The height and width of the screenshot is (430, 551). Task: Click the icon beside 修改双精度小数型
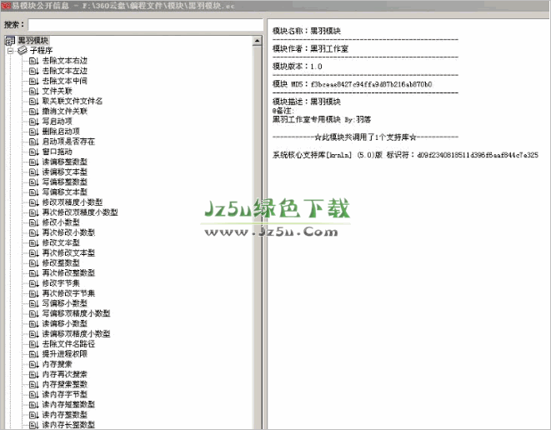click(34, 202)
